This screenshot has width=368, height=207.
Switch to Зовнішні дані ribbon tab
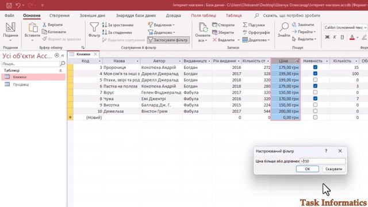[93, 16]
